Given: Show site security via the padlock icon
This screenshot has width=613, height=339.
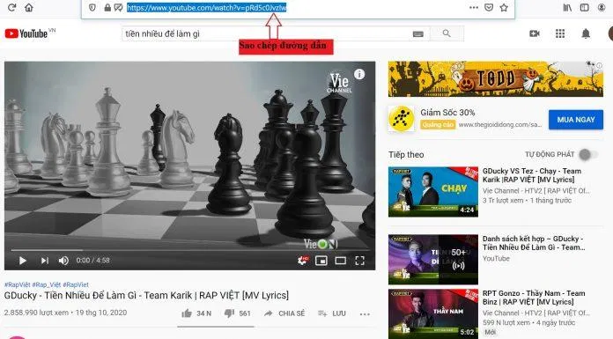Looking at the screenshot, I should coord(107,7).
